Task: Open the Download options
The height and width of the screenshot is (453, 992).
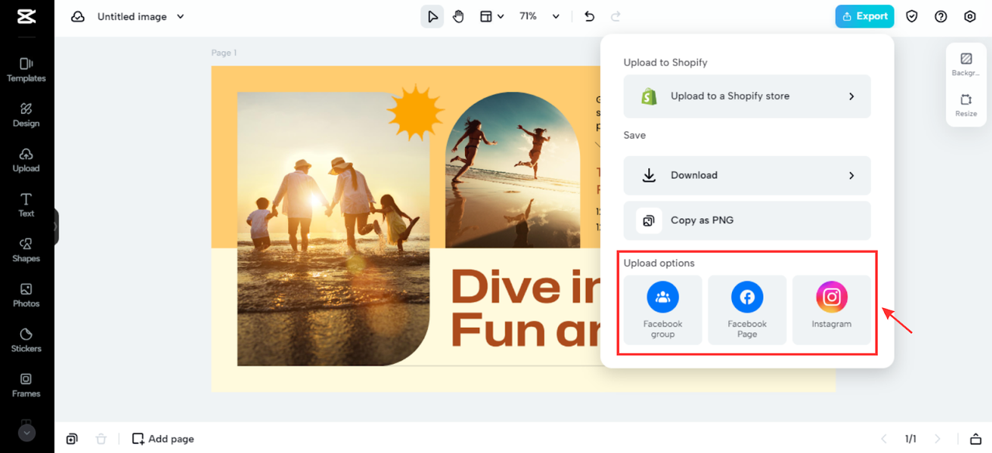Action: [747, 175]
